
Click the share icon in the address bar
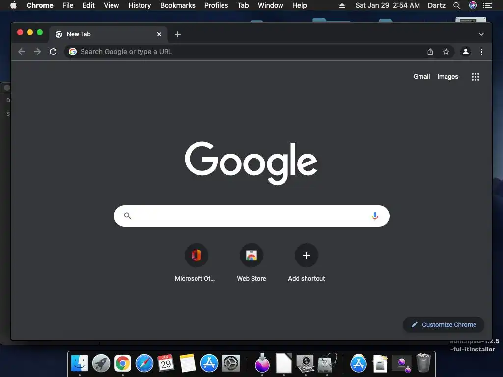point(430,52)
